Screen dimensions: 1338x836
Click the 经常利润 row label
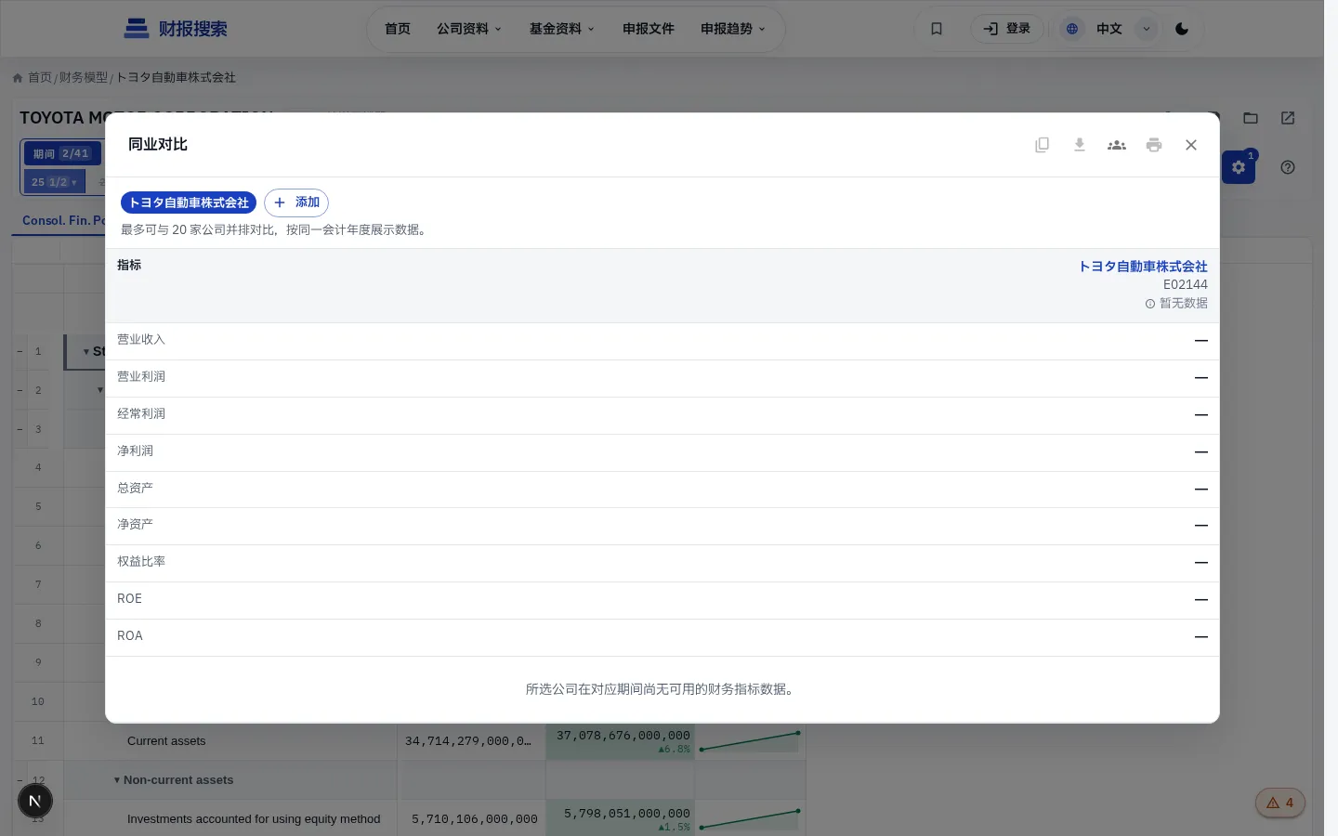(x=141, y=413)
